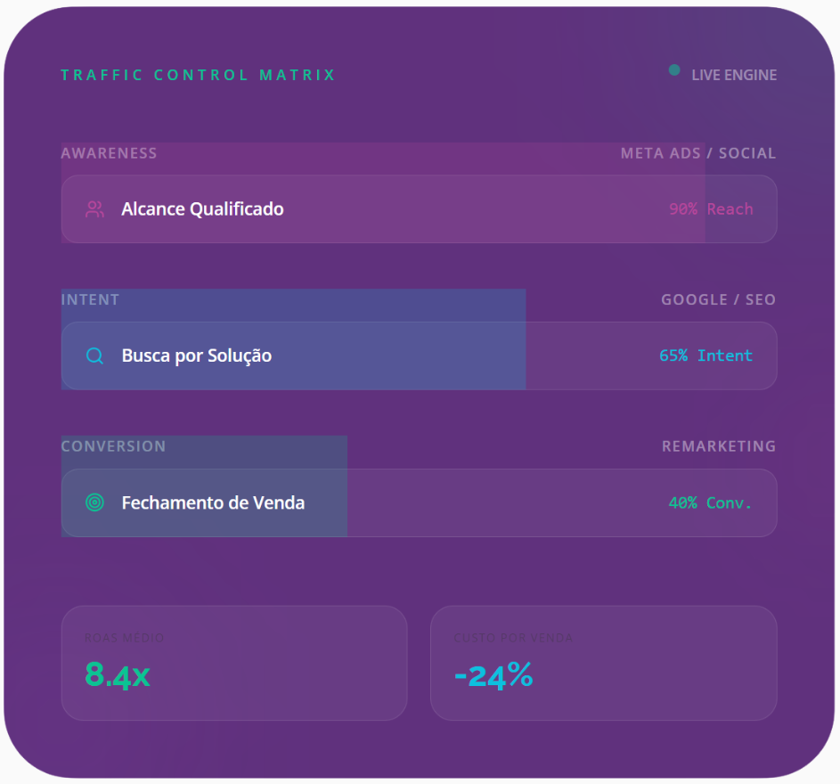The image size is (840, 784).
Task: Click the magnifier icon beside Busca por Solução
Action: tap(94, 356)
